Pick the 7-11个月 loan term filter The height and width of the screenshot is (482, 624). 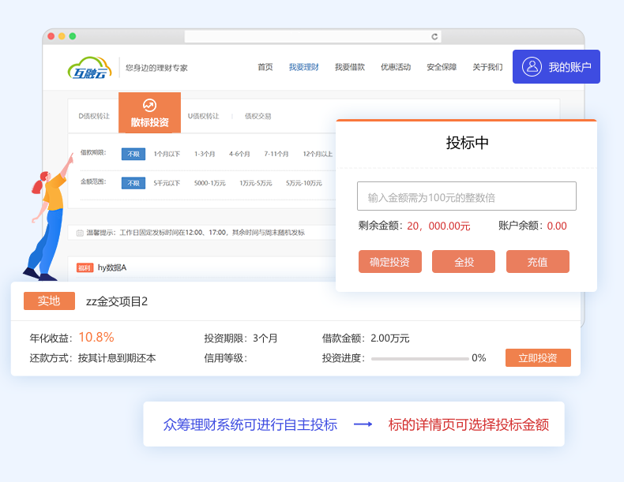pos(276,154)
